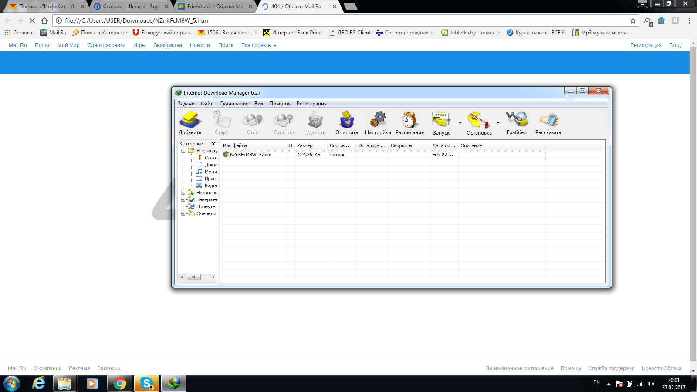697x392 pixels.
Task: Open the Граббер site grabber icon
Action: point(517,123)
